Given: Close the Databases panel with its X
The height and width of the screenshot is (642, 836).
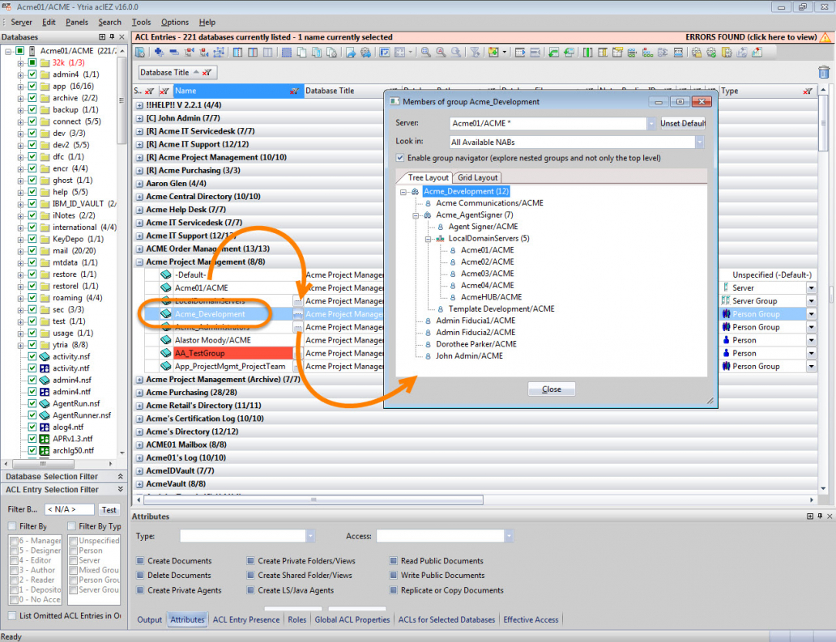Looking at the screenshot, I should point(122,36).
